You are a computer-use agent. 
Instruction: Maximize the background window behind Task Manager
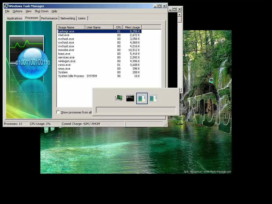(x=175, y=9)
